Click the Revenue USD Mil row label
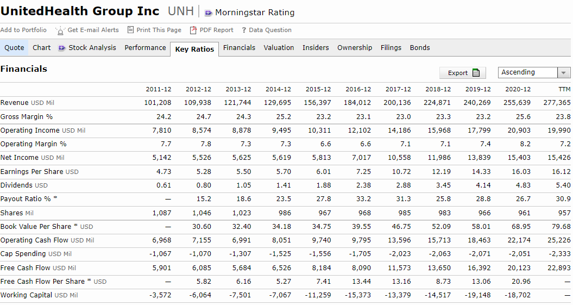 27,103
